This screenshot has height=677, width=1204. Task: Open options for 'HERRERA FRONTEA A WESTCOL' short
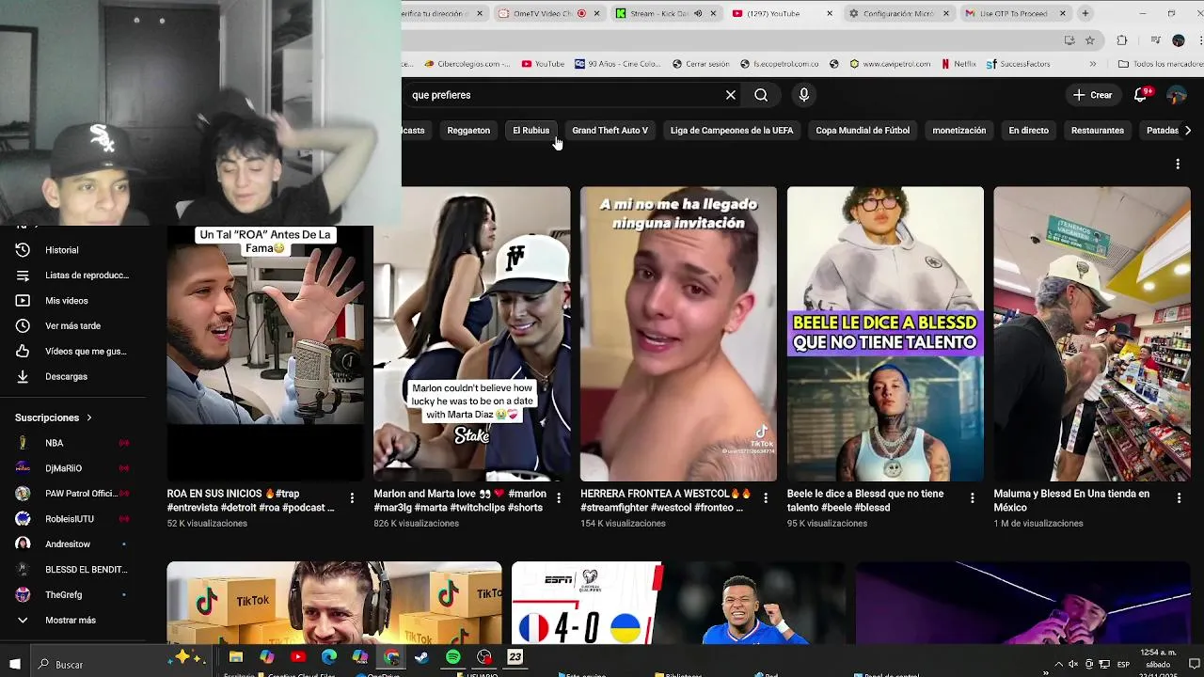tap(766, 498)
